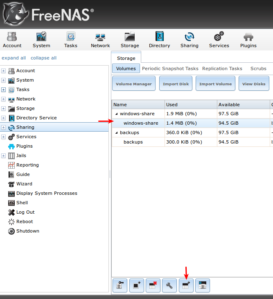
Task: Click the create snapshot icon
Action: (x=137, y=285)
